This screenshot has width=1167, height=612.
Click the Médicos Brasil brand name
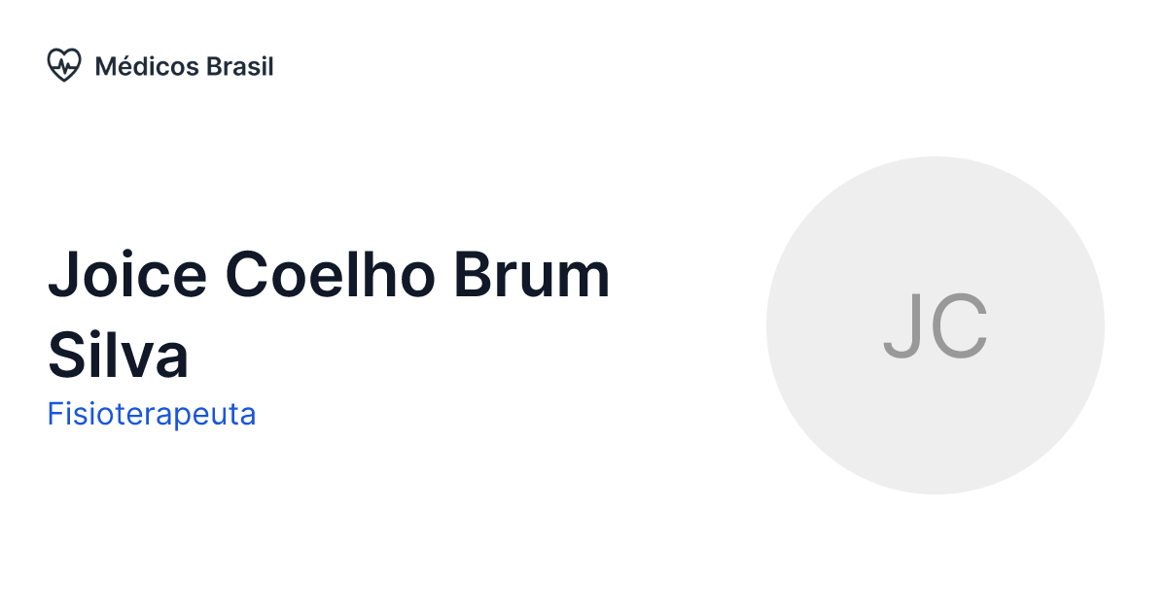coord(184,66)
